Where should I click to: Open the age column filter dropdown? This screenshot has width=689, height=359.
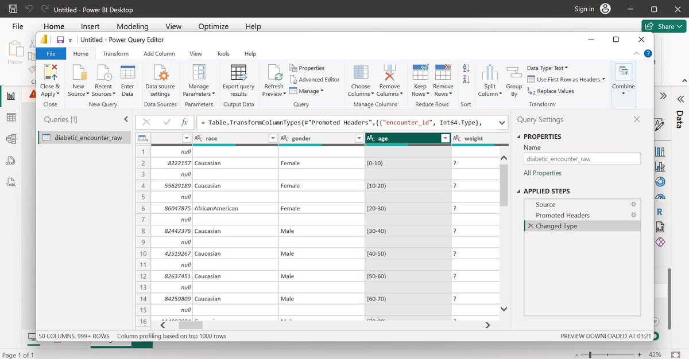click(x=444, y=138)
